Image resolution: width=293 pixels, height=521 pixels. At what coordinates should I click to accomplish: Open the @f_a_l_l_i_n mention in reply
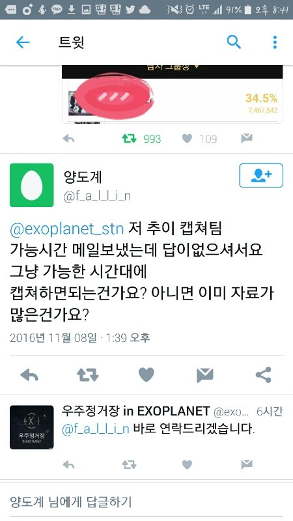(x=95, y=429)
